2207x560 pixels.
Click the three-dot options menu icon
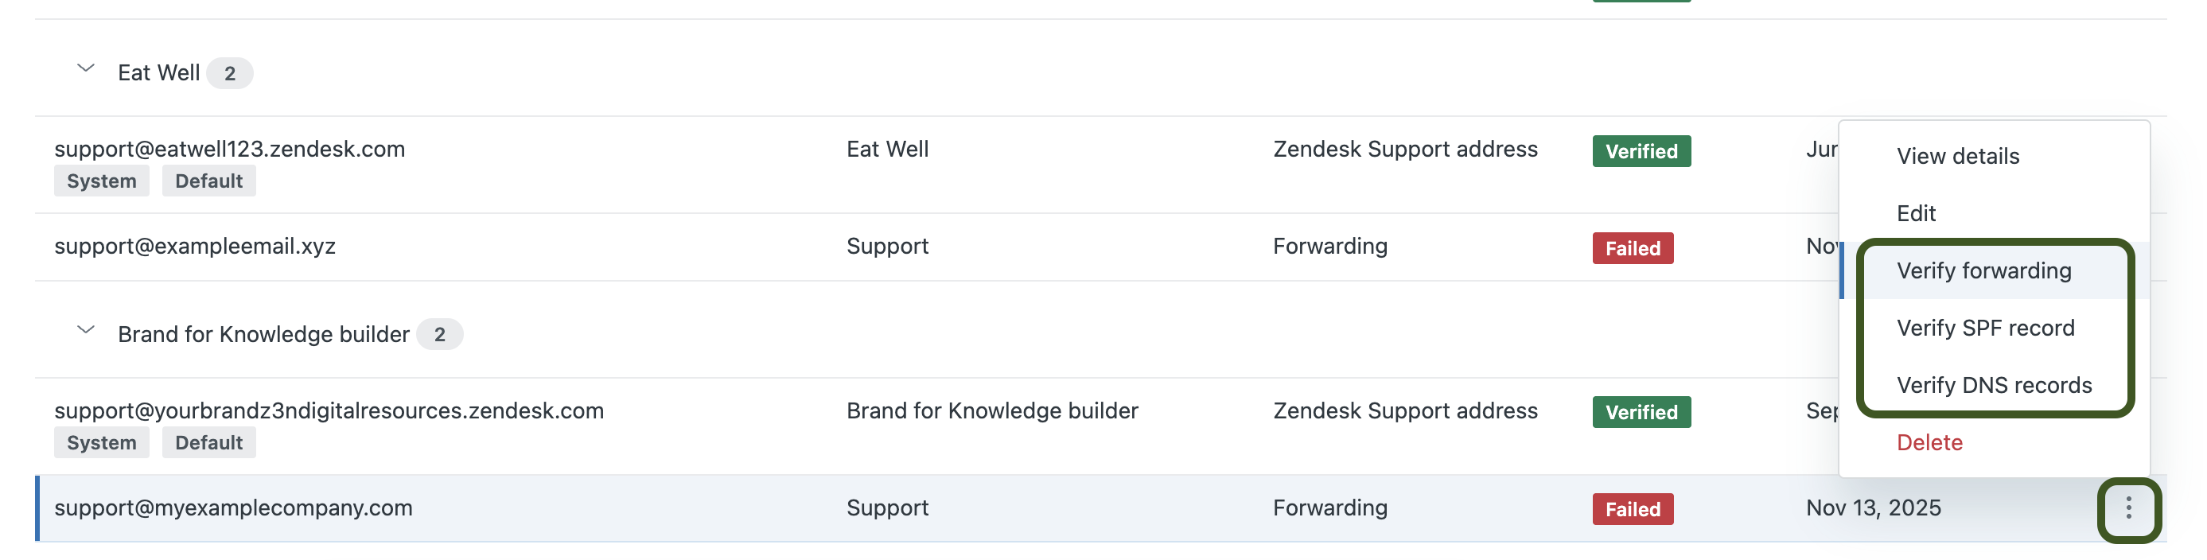click(x=2127, y=508)
